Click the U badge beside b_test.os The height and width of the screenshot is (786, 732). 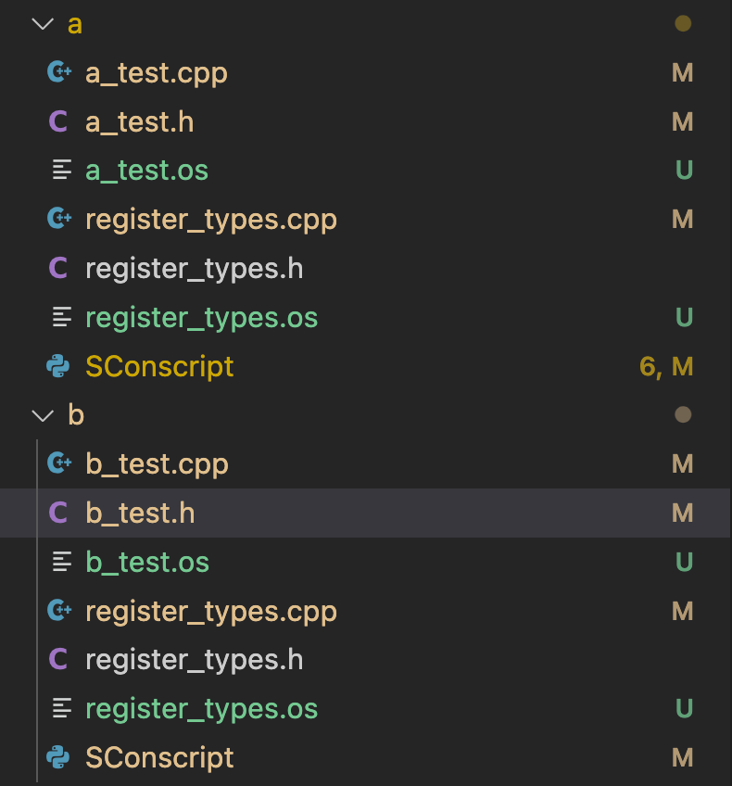pos(684,563)
